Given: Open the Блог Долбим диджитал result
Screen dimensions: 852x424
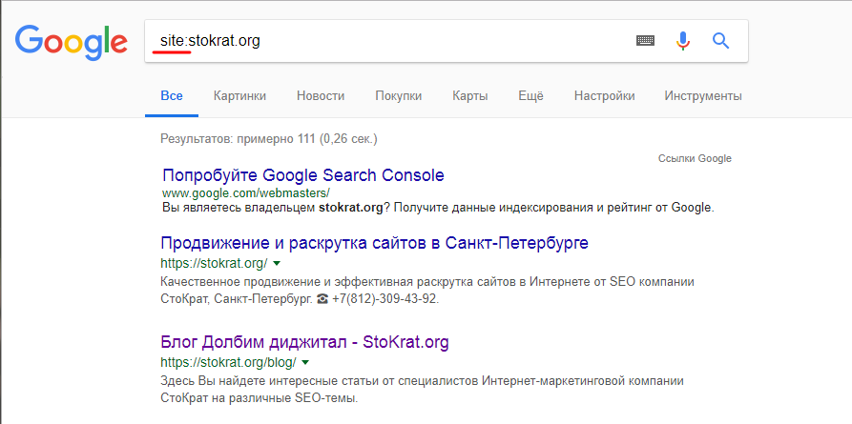Looking at the screenshot, I should [304, 342].
